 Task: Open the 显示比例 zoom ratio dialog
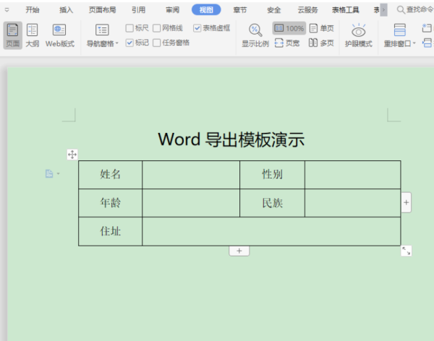point(255,35)
